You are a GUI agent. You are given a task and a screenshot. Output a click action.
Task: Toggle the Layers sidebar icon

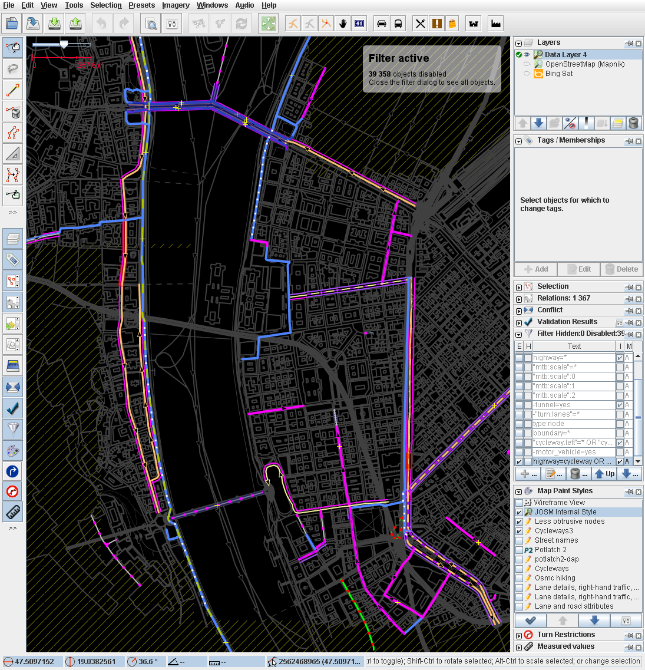tap(13, 239)
